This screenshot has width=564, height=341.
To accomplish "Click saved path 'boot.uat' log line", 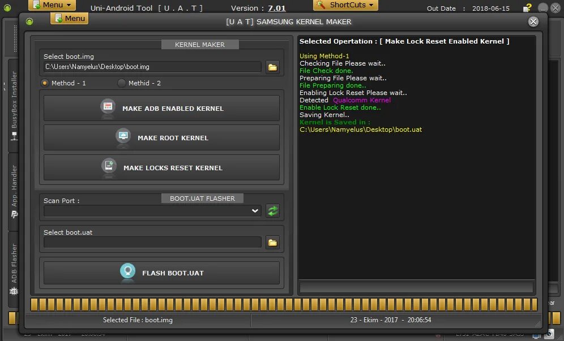I will coord(361,130).
